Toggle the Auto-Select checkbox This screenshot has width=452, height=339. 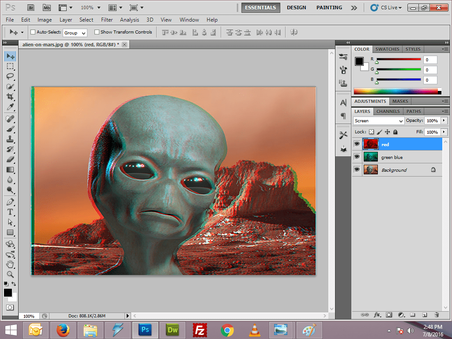pyautogui.click(x=33, y=32)
